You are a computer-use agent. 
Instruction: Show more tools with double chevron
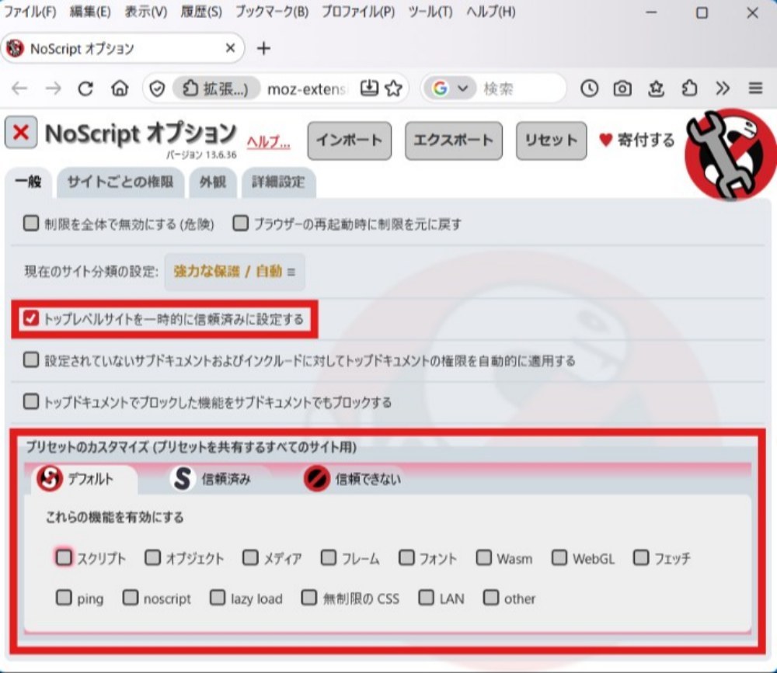tap(723, 88)
